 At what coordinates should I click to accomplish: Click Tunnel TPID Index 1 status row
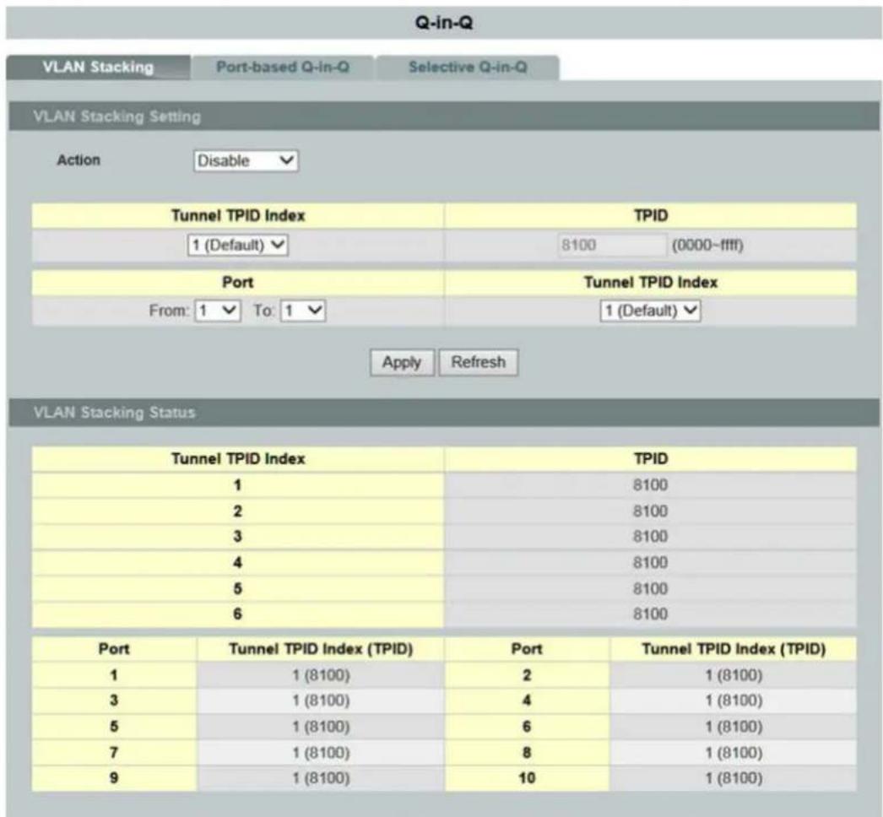pos(444,484)
